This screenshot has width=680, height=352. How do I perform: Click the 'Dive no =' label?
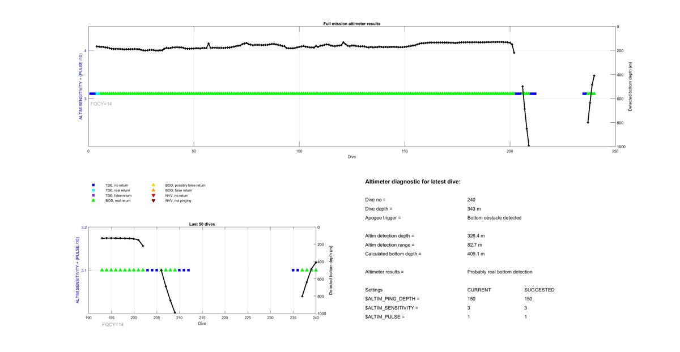point(376,200)
